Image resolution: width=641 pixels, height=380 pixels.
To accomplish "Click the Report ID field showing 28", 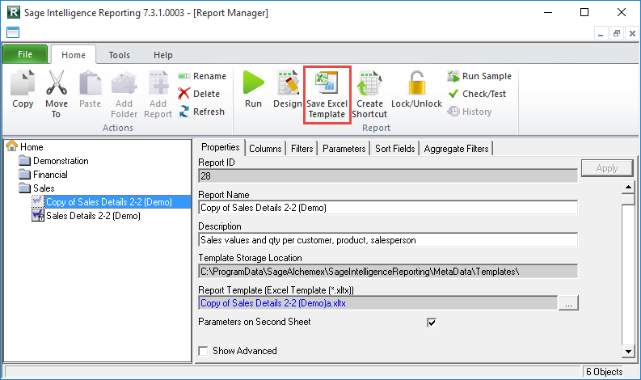I will 388,176.
